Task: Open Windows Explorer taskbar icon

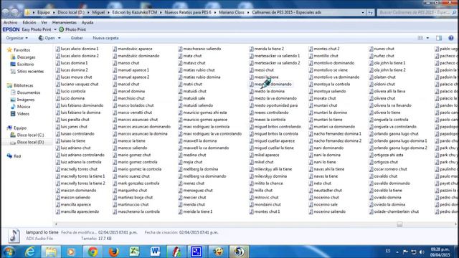Action: (x=51, y=252)
